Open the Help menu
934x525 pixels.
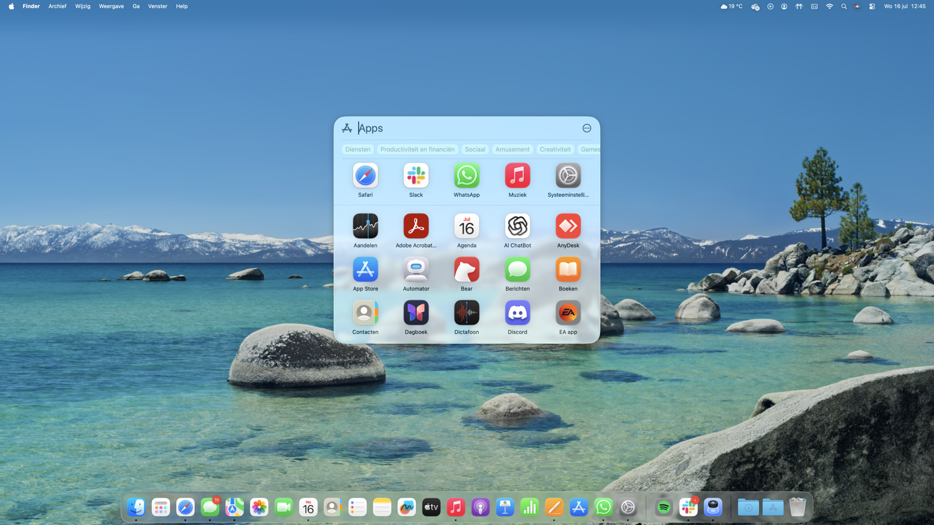click(x=182, y=6)
